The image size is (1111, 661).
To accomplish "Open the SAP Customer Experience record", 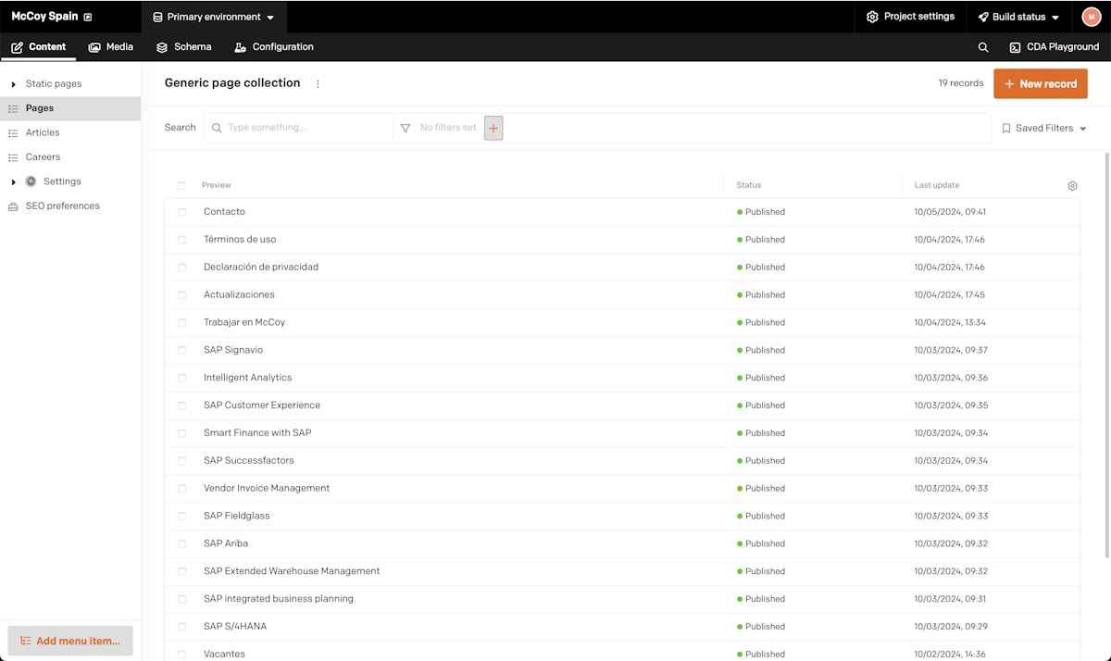I will pyautogui.click(x=262, y=405).
